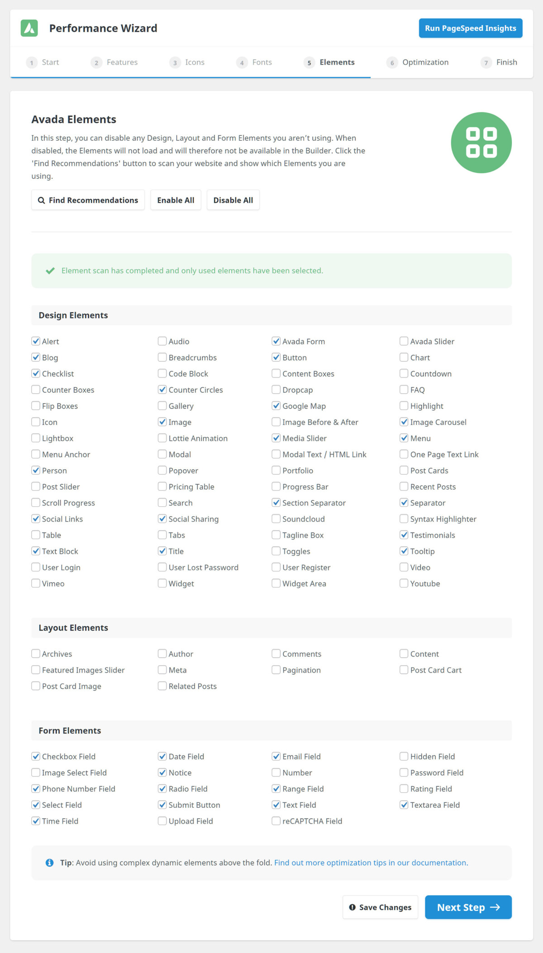Viewport: 543px width, 953px height.
Task: Click the info icon next to the Tip
Action: click(50, 862)
